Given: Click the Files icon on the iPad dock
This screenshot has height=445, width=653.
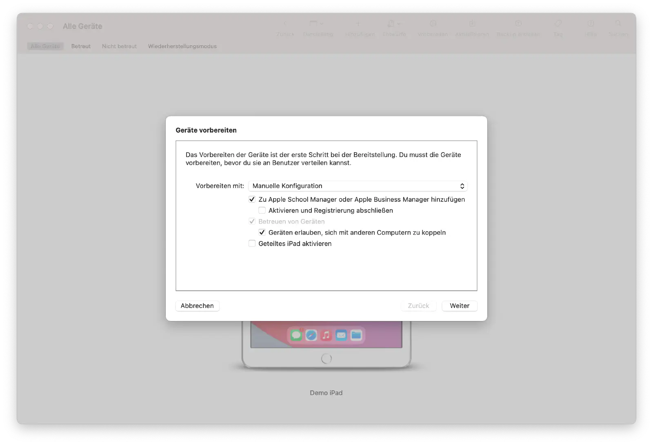Looking at the screenshot, I should point(356,335).
